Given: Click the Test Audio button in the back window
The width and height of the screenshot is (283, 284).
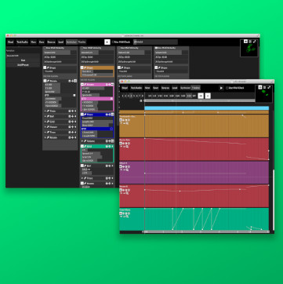Looking at the screenshot, I should coord(22,42).
